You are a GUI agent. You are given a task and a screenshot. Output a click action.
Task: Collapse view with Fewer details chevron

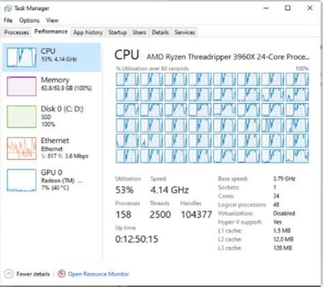9,274
